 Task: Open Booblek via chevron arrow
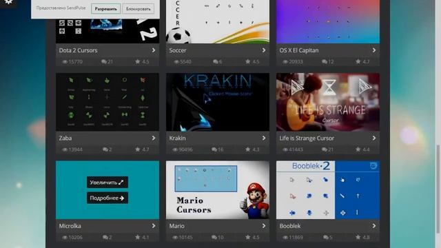(x=374, y=226)
